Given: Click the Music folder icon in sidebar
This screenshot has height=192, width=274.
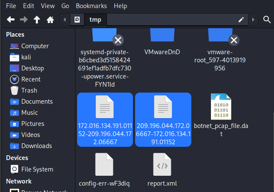Looking at the screenshot, I should click(x=14, y=113).
